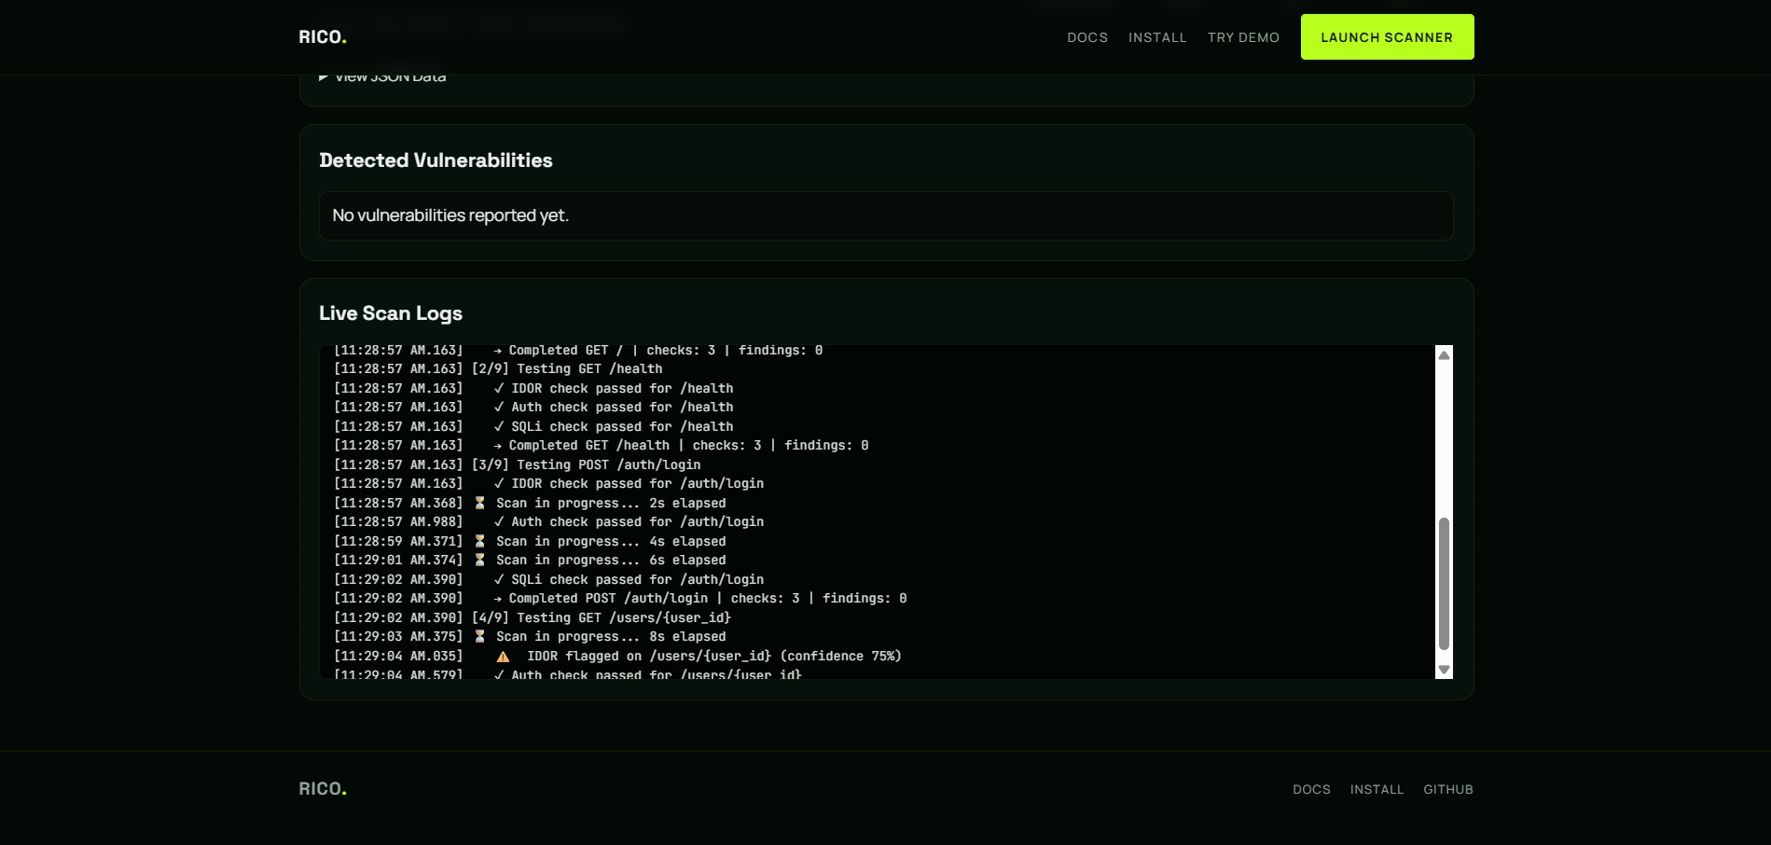Click the log panel scrollbar thumb
This screenshot has width=1771, height=845.
(1444, 584)
